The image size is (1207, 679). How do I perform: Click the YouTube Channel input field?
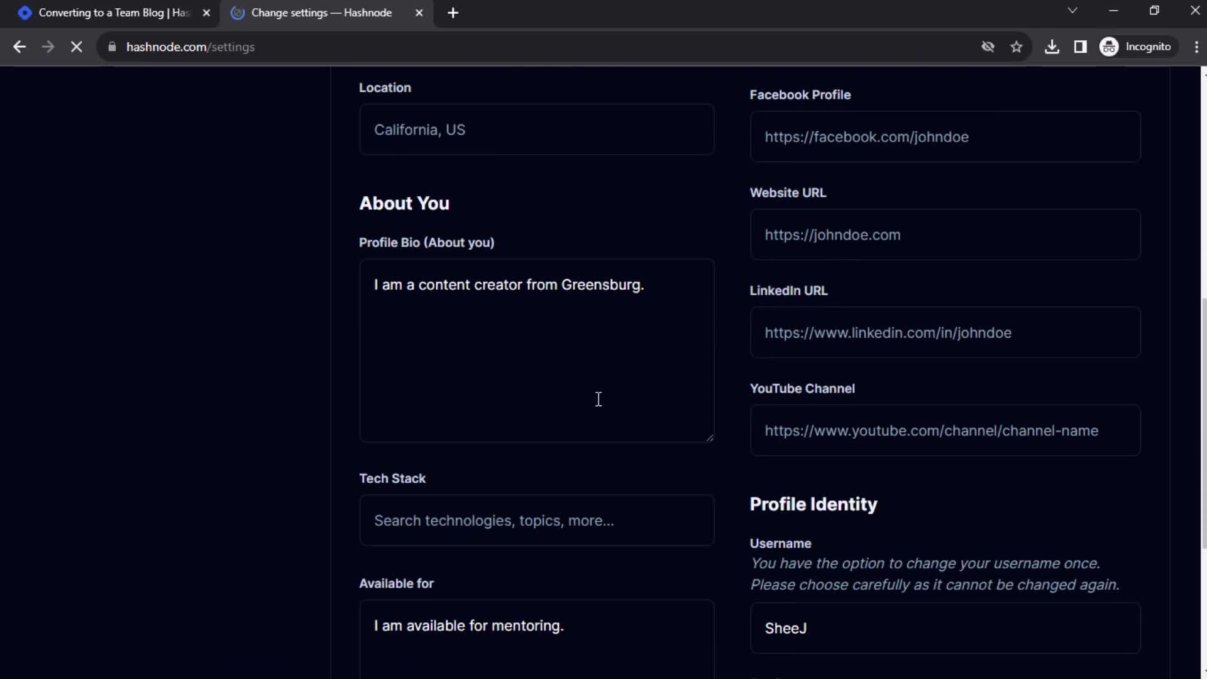pyautogui.click(x=945, y=431)
